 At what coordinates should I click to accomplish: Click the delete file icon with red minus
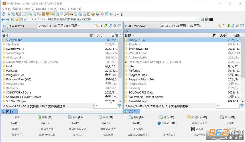[x=38, y=14]
